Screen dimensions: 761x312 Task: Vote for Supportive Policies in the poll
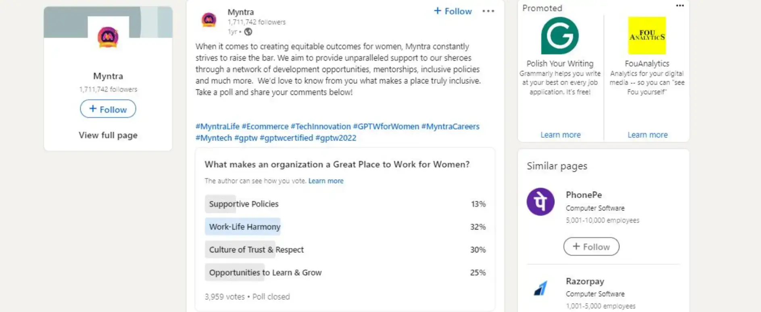pos(243,204)
